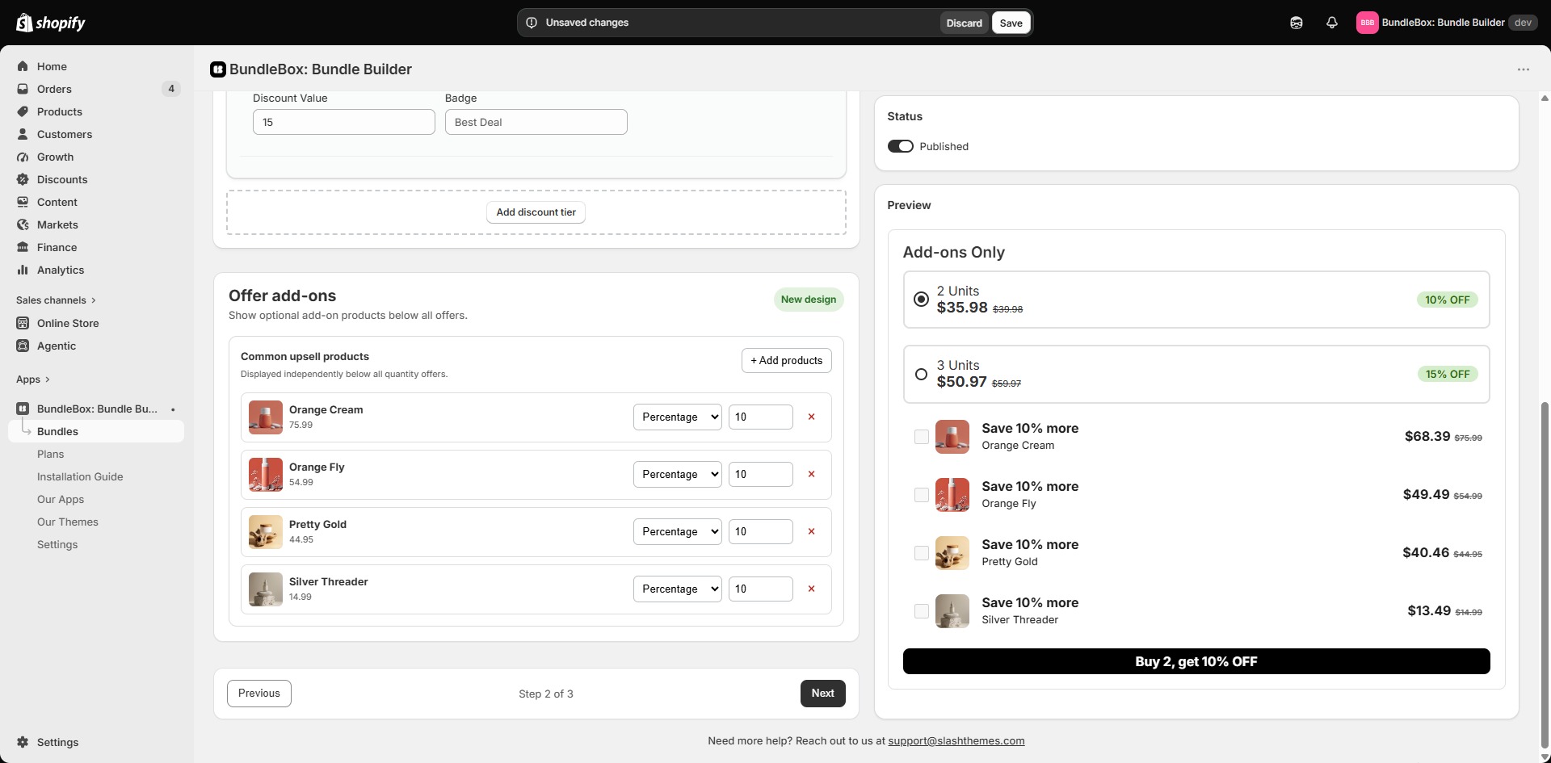Click the Discount Value field
1551x763 pixels.
click(344, 122)
